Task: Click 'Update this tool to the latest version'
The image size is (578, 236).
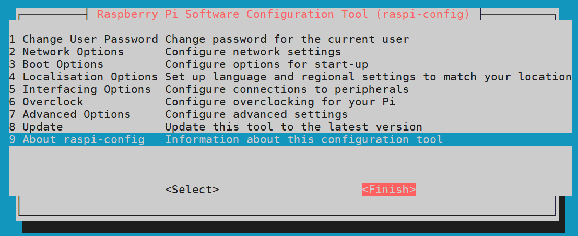Action: click(293, 127)
